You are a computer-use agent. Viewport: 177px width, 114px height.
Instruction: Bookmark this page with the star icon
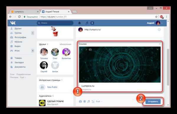[x=156, y=17]
